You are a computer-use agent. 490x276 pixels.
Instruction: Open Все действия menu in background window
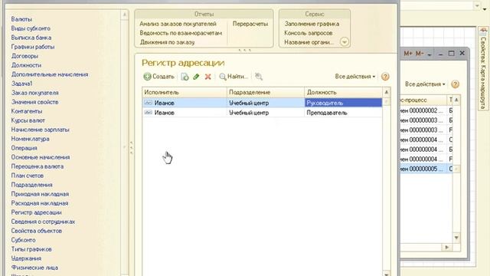[x=425, y=84]
